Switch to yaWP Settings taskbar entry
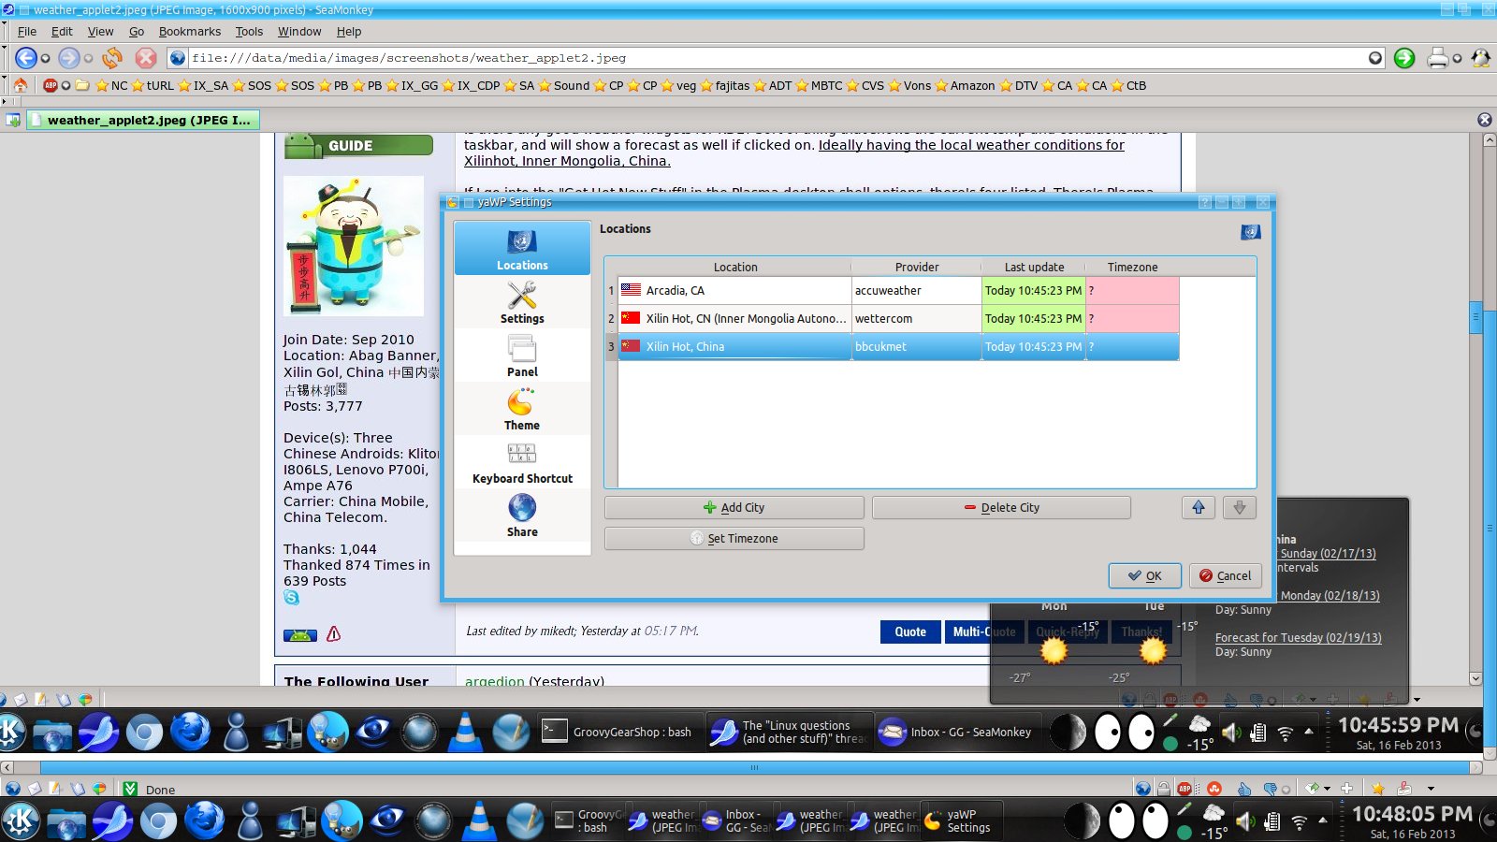1497x842 pixels. (960, 820)
